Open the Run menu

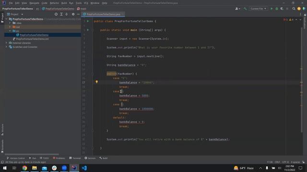71,3
